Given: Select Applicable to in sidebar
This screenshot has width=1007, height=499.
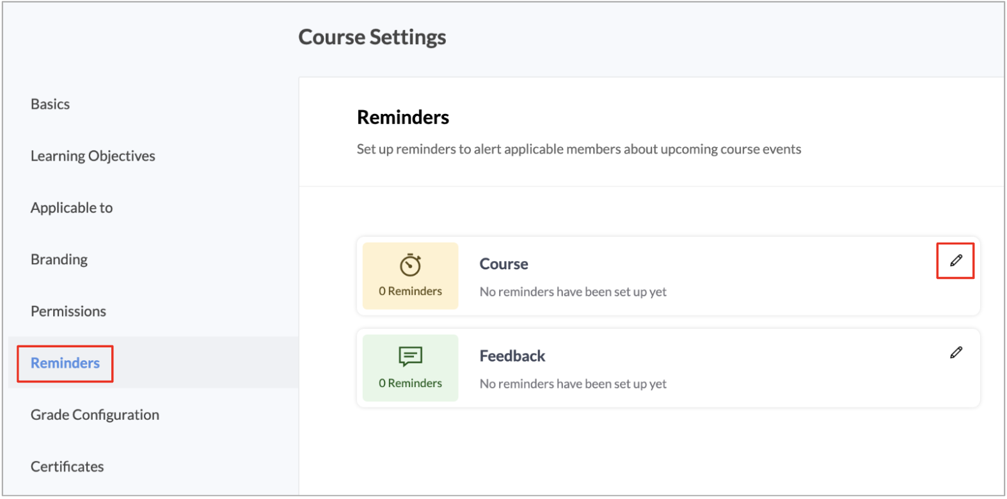Looking at the screenshot, I should (72, 208).
